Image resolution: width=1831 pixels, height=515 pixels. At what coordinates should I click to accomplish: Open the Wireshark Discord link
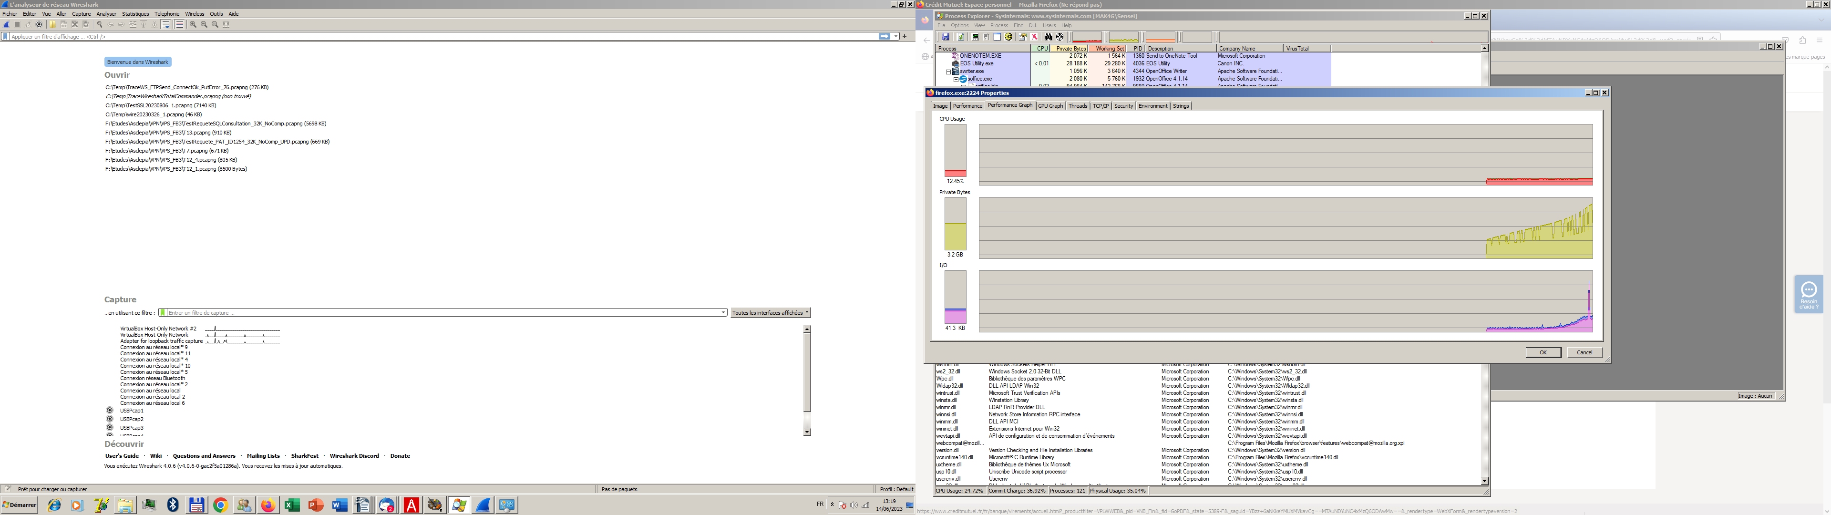coord(354,456)
